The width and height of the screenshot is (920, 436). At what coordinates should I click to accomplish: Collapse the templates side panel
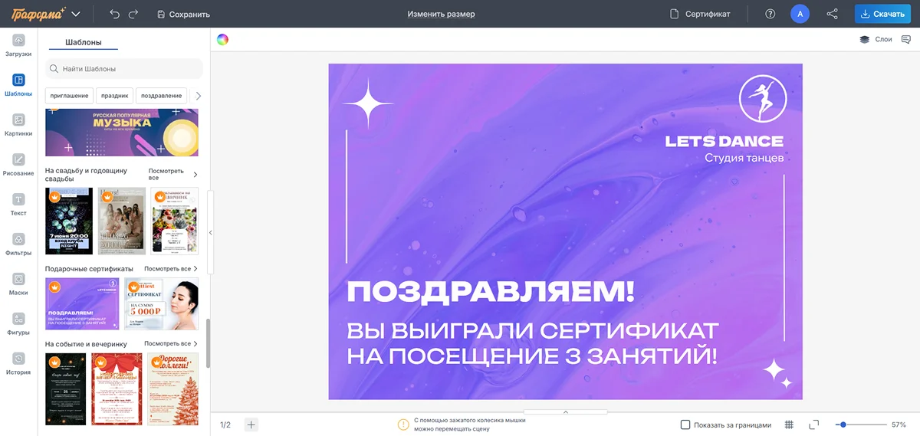211,232
